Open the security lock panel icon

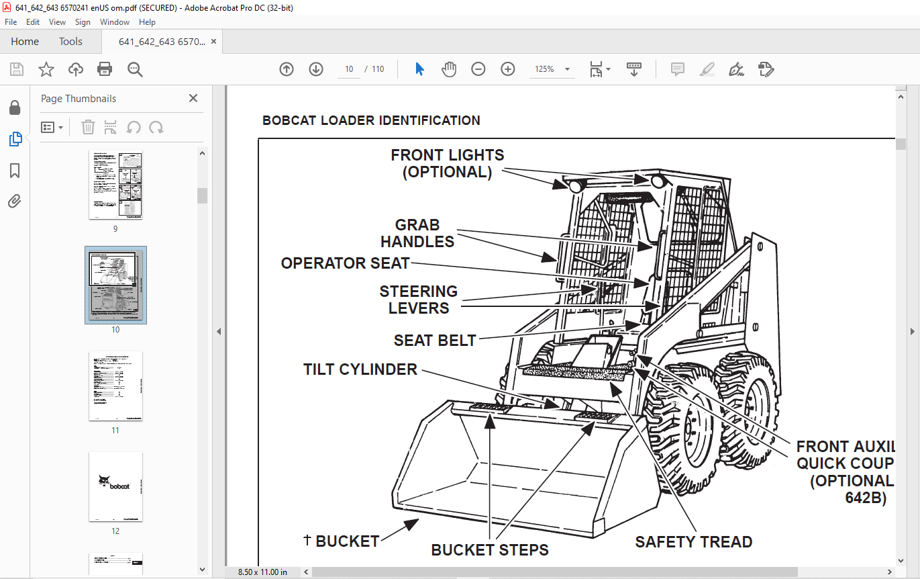point(15,108)
